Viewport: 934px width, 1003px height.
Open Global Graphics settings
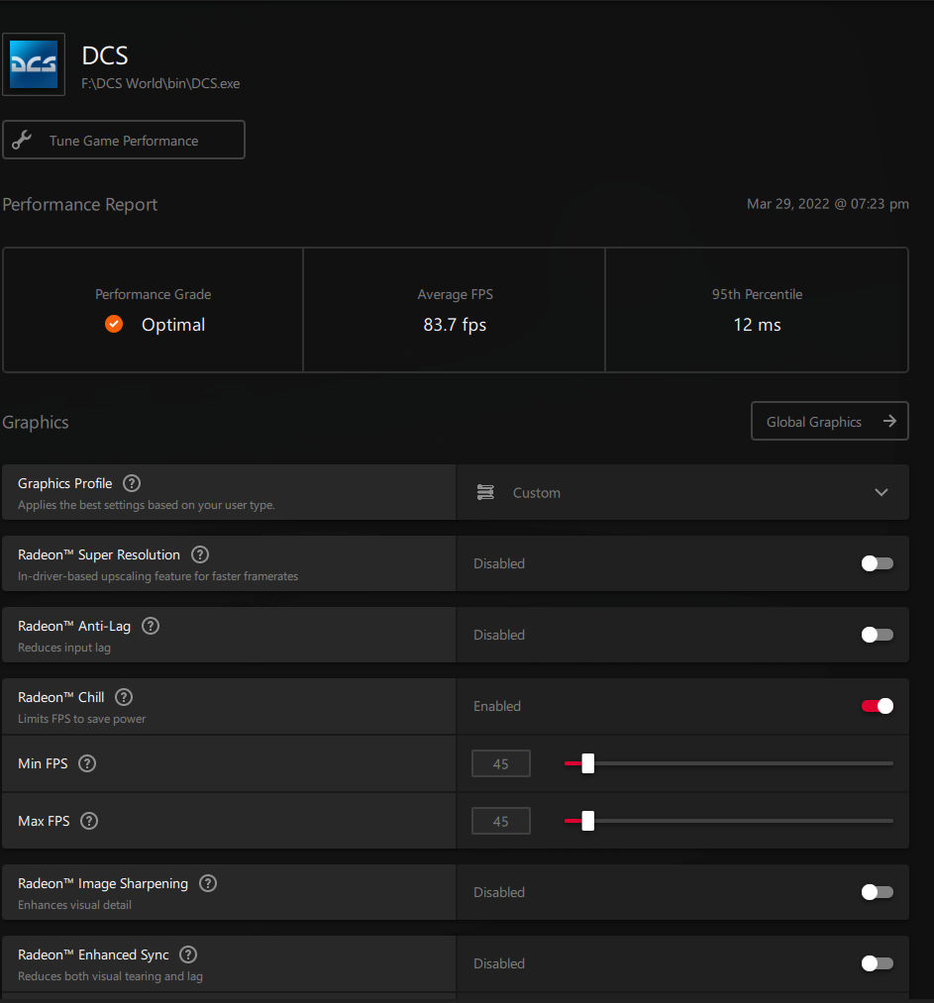coord(829,421)
